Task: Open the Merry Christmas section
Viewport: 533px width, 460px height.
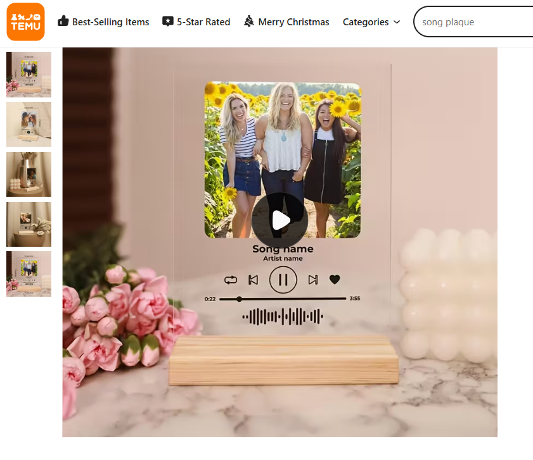Action: click(286, 22)
